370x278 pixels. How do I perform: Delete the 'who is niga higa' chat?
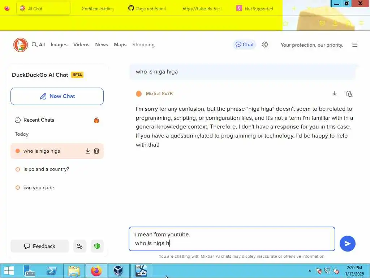pos(96,151)
